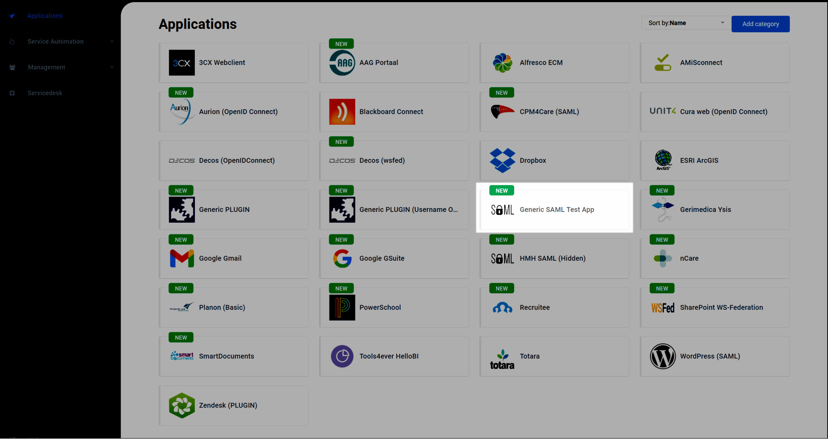
Task: Click the CPM4Care (SAML) logo
Action: coord(502,112)
